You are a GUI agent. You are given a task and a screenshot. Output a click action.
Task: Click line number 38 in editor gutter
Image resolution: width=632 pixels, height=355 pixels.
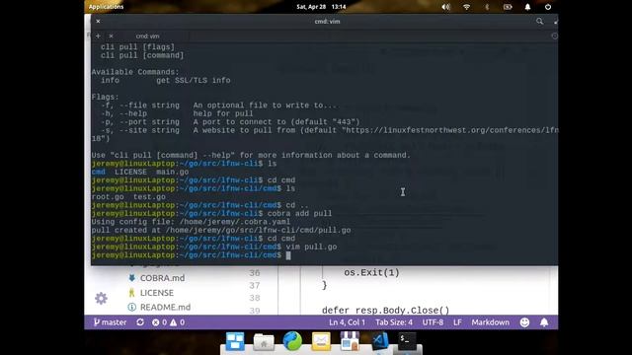click(255, 298)
